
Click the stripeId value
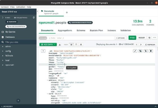(x=82, y=103)
